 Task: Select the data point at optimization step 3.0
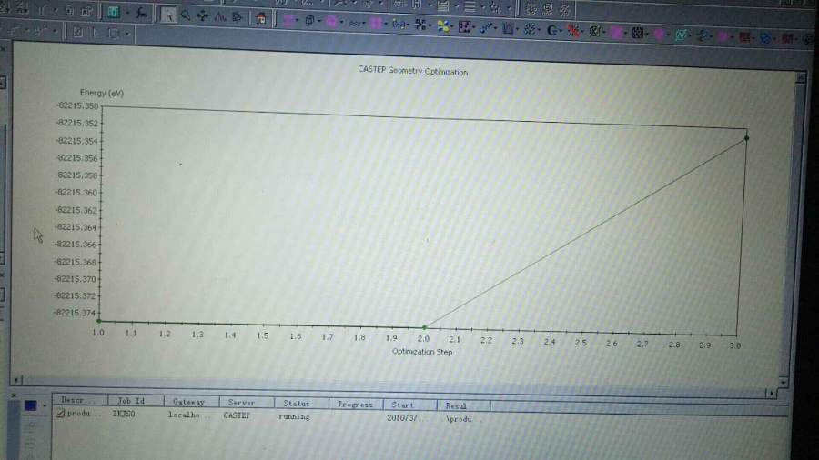pyautogui.click(x=746, y=138)
